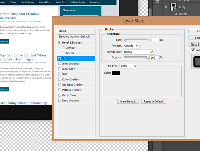
Task: Click Photo Effects in website navigation
Action: point(45,2)
